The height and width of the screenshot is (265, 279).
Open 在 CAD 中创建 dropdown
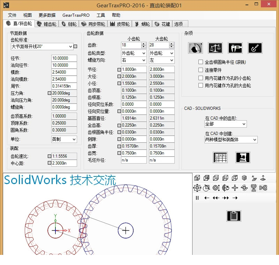point(231,139)
